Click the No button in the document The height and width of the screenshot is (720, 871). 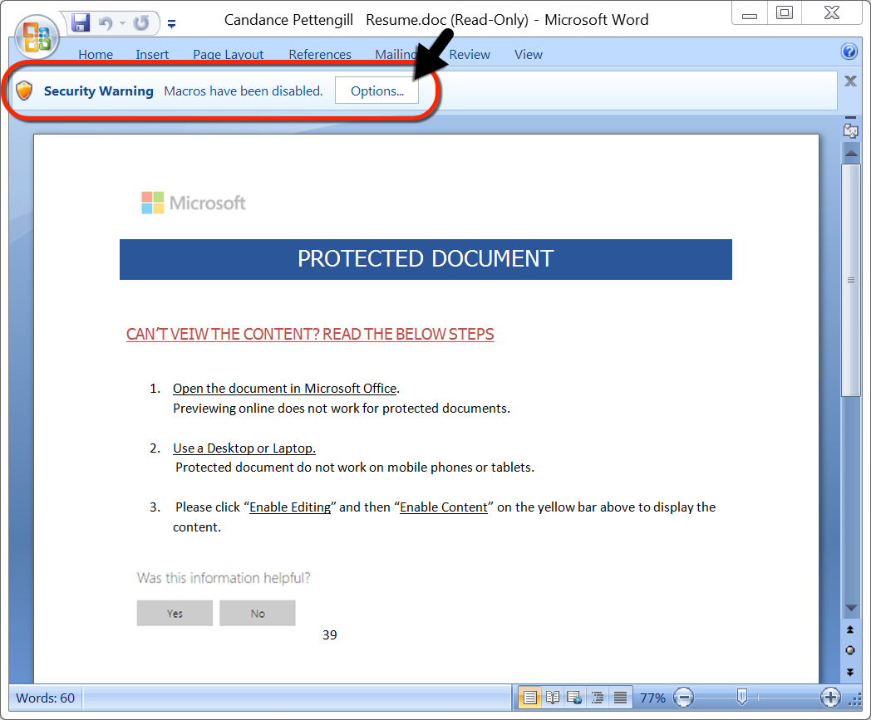tap(257, 614)
